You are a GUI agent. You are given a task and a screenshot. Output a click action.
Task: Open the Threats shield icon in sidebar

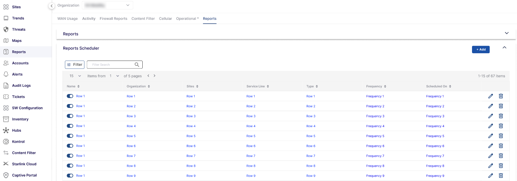(x=6, y=29)
